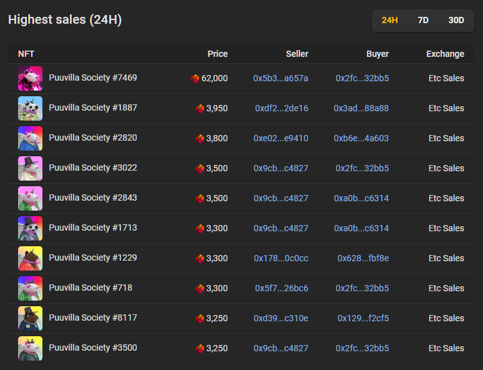Open buyer address 0x628...fbf8e
Image resolution: width=483 pixels, height=370 pixels.
pos(363,258)
